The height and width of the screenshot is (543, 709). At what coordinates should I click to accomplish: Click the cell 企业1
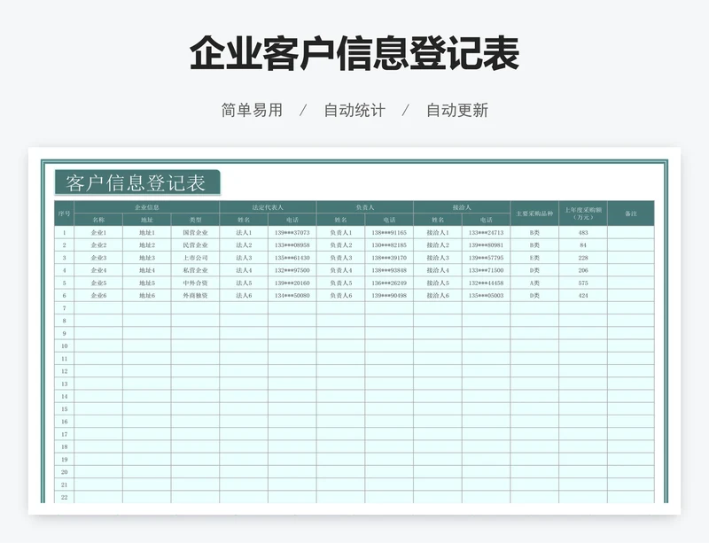tap(98, 232)
